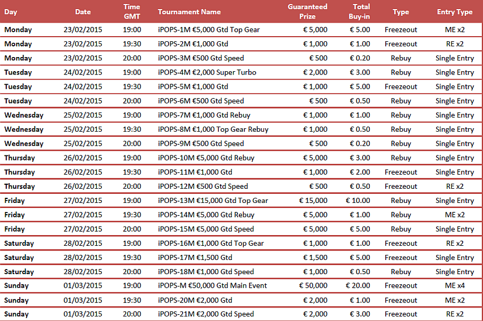
Task: Click 'ME x2' in the iPOPS-14M row
Action: [455, 215]
